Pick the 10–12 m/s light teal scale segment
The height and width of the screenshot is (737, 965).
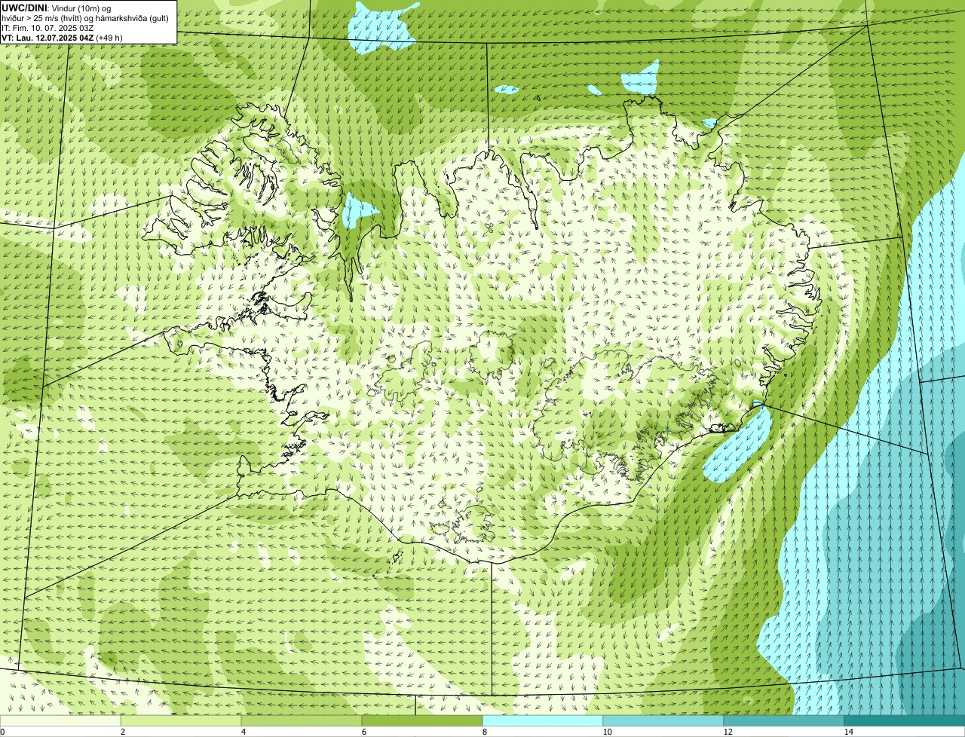tap(663, 721)
